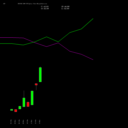
Task: Select the small green candle on 04 Mar
Action: coord(12,110)
